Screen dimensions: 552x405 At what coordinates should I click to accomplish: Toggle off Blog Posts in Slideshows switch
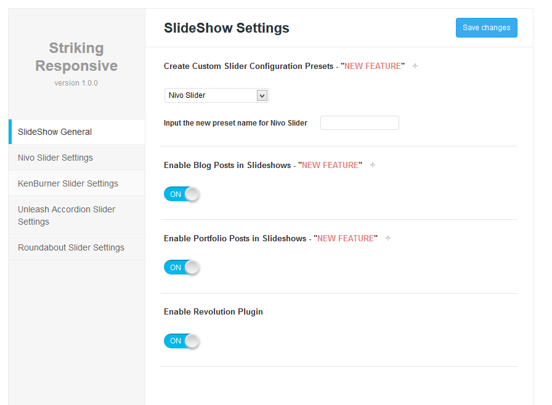[x=182, y=194]
